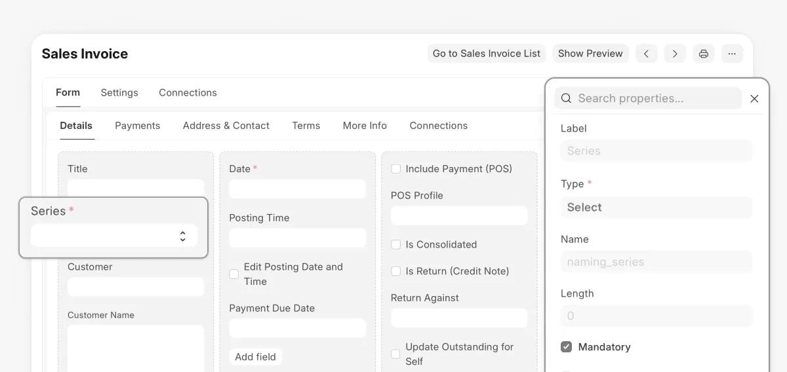Focus the Search properties input field
787x372 pixels.
(x=656, y=98)
